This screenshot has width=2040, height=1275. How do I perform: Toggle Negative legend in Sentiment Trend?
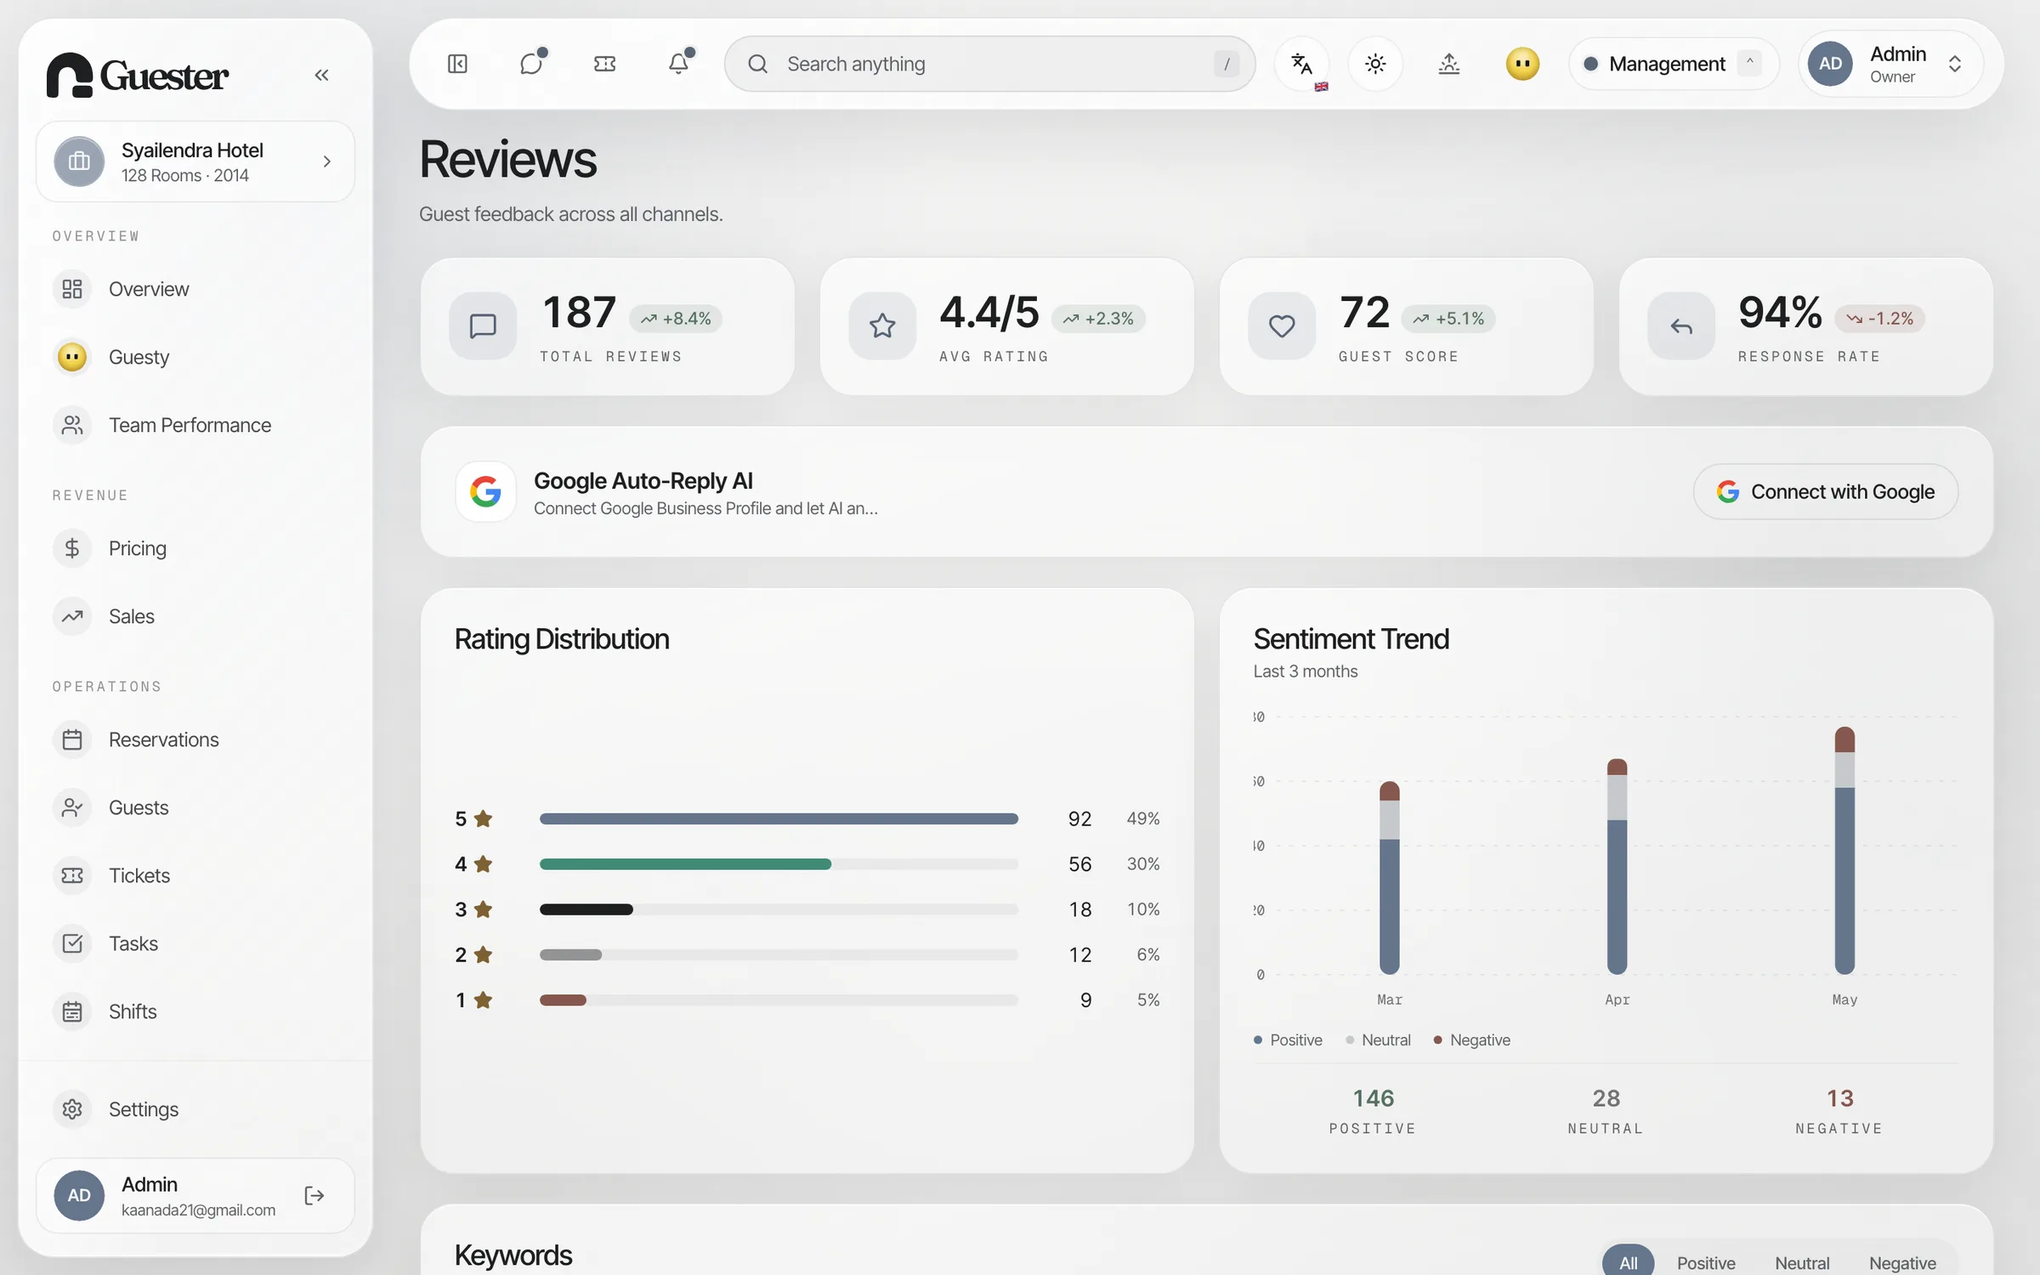pyautogui.click(x=1471, y=1040)
